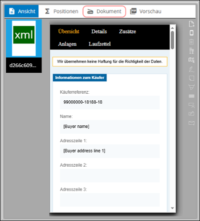
Task: Click the envelope send mail icon
Action: [191, 123]
